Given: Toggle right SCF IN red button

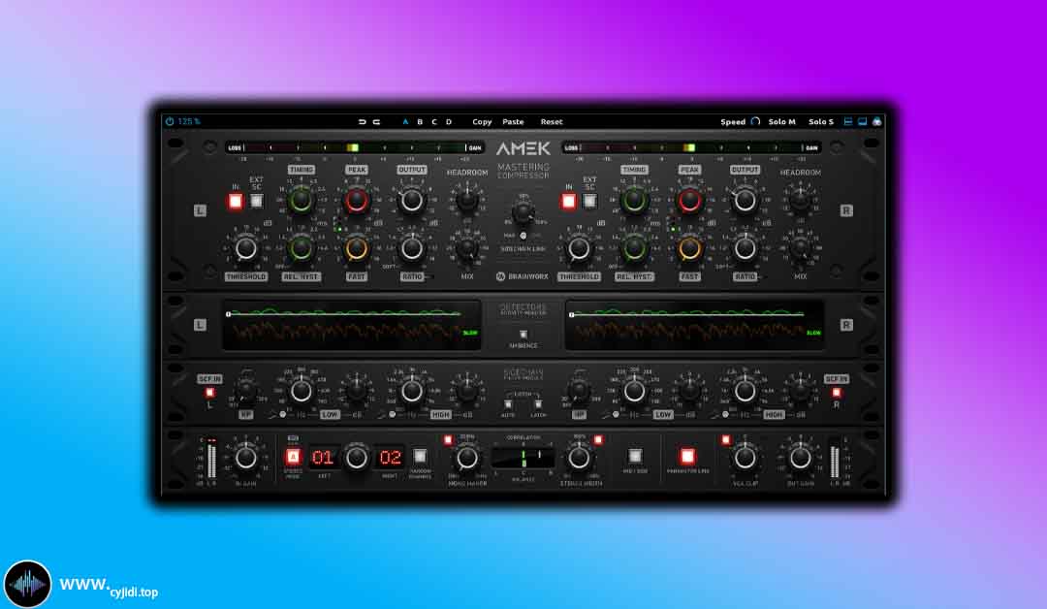Looking at the screenshot, I should pyautogui.click(x=836, y=393).
